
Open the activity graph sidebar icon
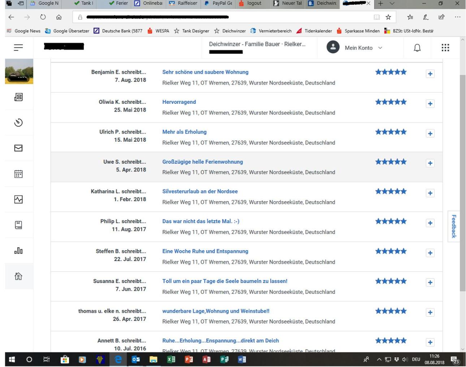tap(18, 199)
